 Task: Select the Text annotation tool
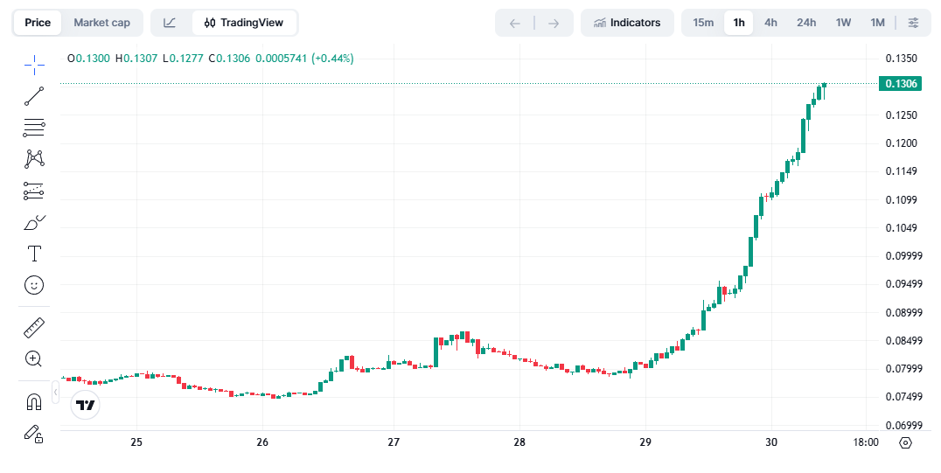pyautogui.click(x=34, y=254)
